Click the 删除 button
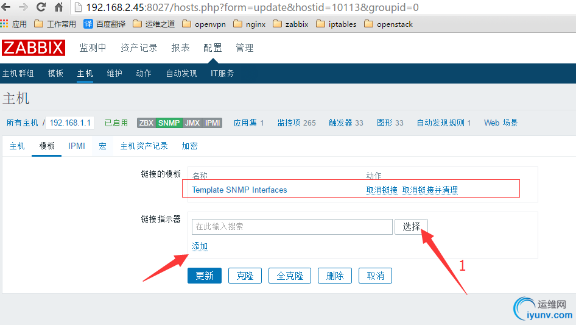Image resolution: width=576 pixels, height=325 pixels. point(335,276)
